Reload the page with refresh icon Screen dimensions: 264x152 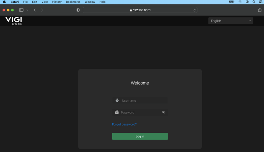[x=195, y=10]
